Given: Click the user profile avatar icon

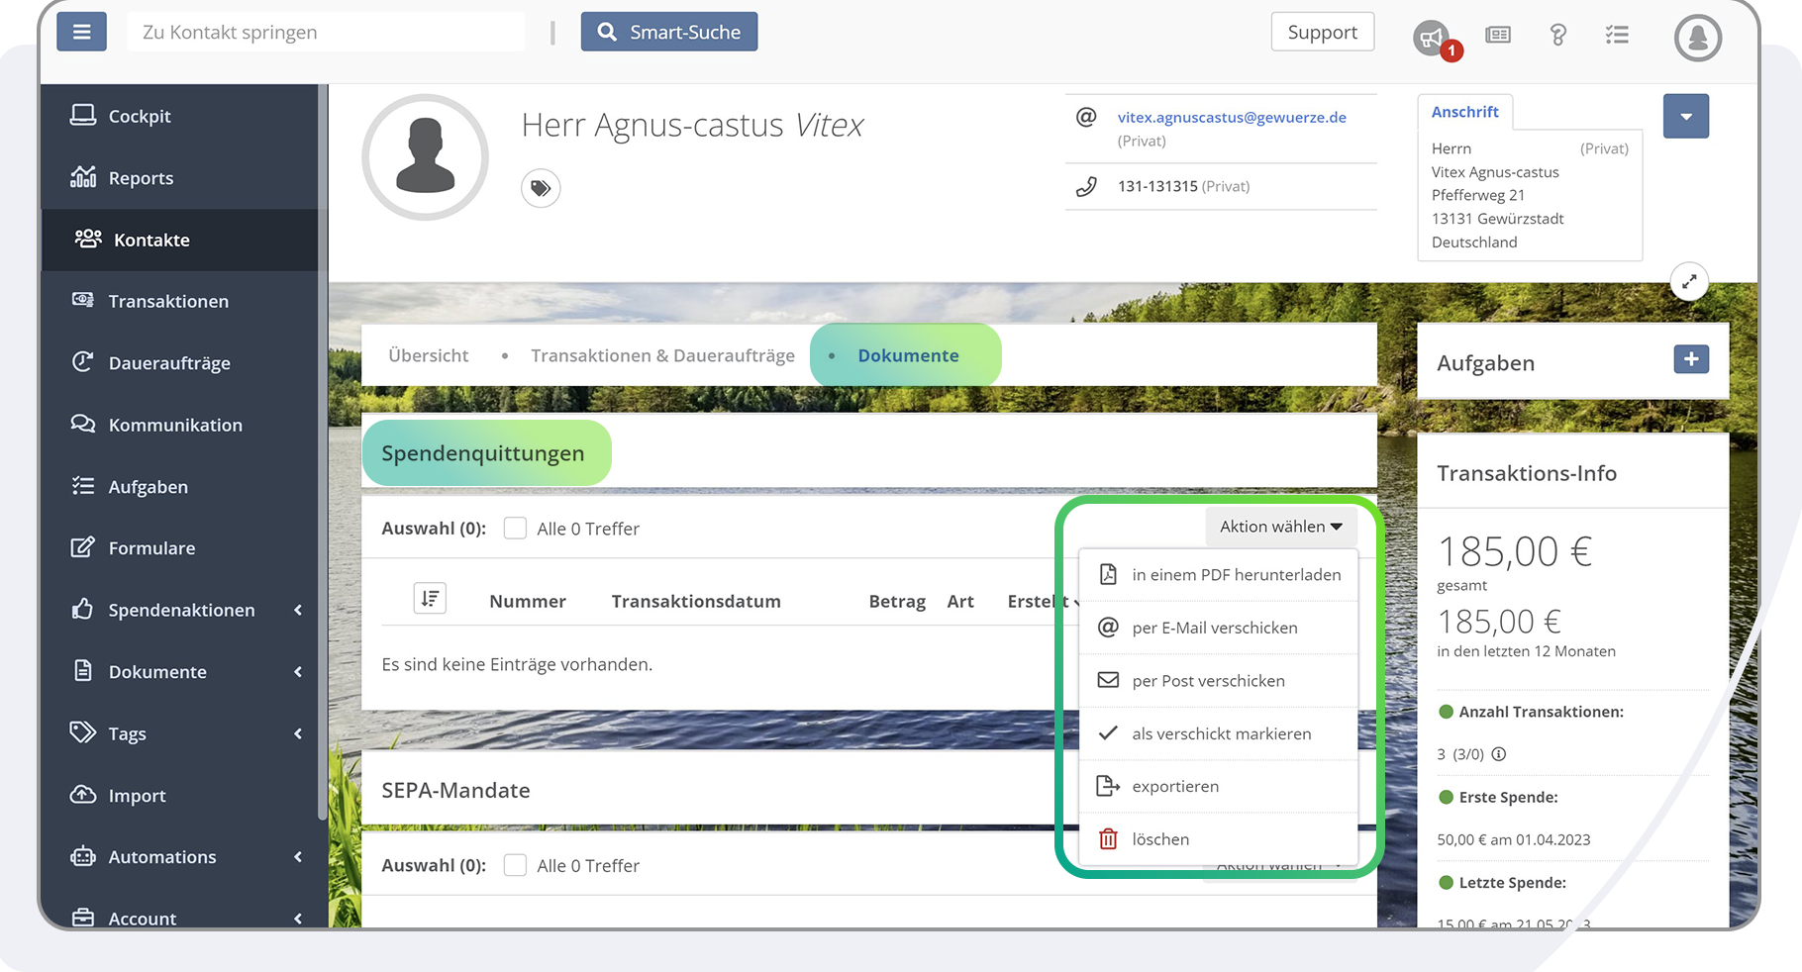Looking at the screenshot, I should pos(1697,38).
